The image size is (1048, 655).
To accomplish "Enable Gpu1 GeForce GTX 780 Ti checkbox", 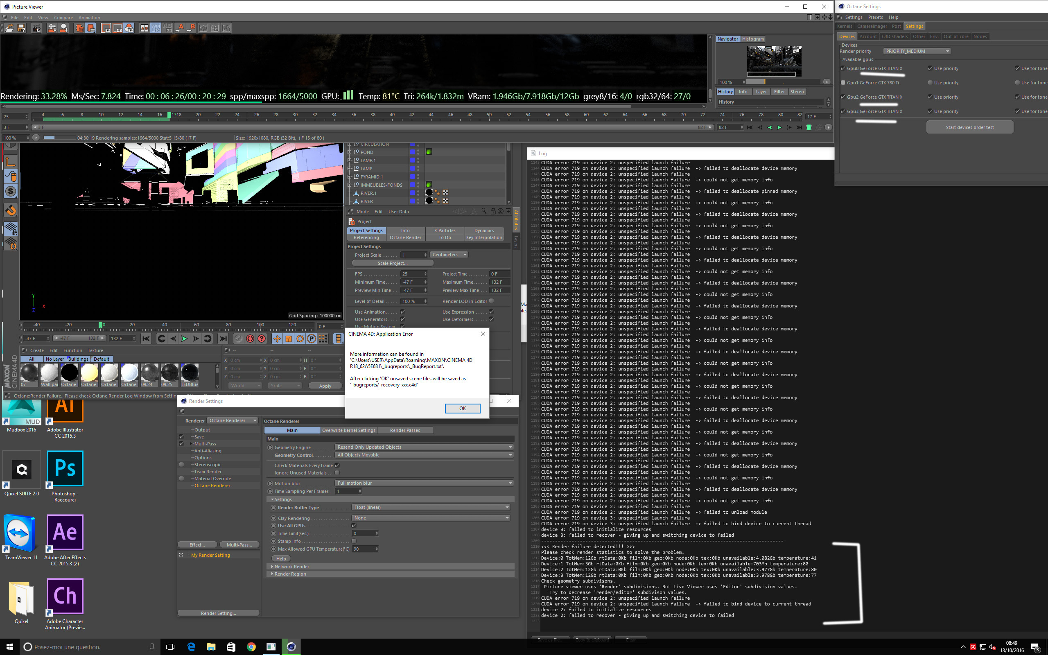I will pyautogui.click(x=843, y=83).
